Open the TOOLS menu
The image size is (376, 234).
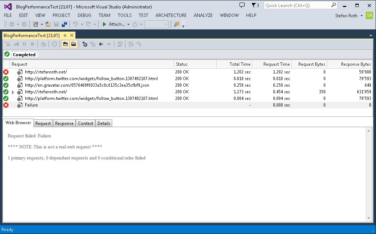coord(124,15)
